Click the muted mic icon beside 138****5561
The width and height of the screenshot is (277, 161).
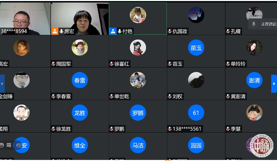(170, 129)
